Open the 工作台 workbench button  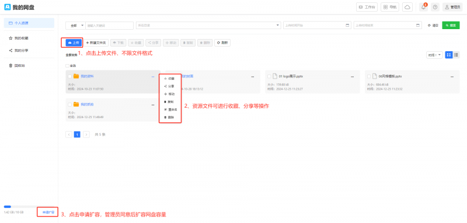click(367, 7)
